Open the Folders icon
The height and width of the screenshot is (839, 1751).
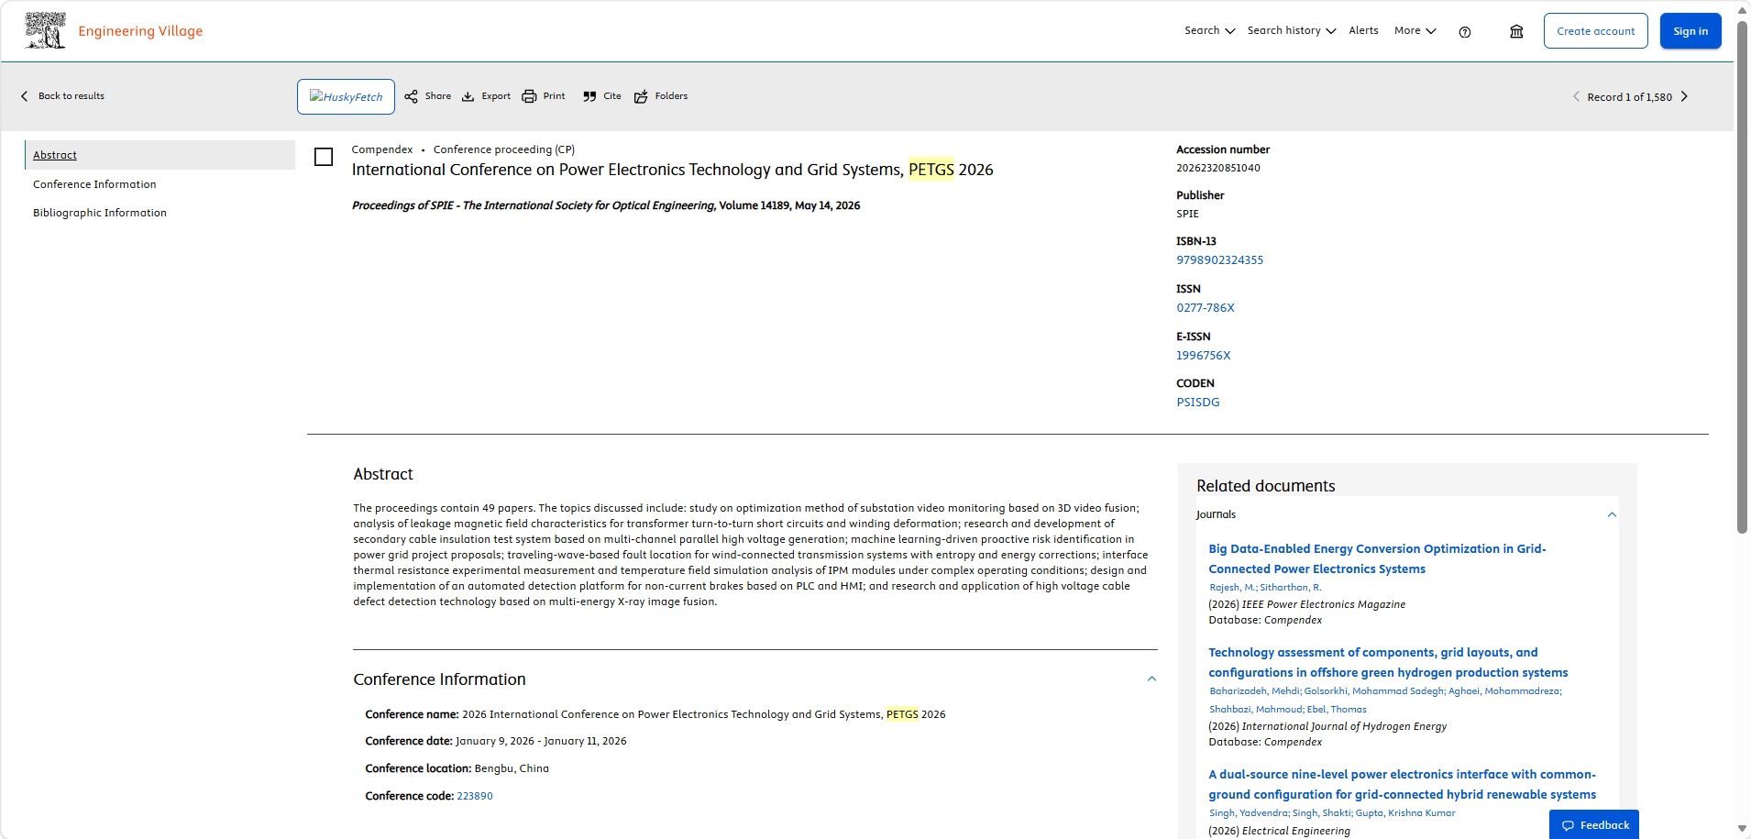(641, 96)
